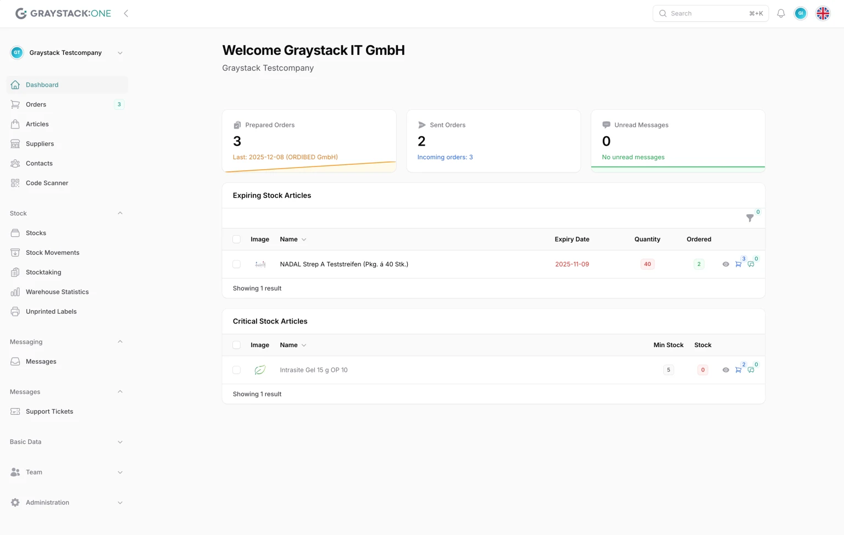Open the Graystack Testcompany dropdown

tap(66, 53)
